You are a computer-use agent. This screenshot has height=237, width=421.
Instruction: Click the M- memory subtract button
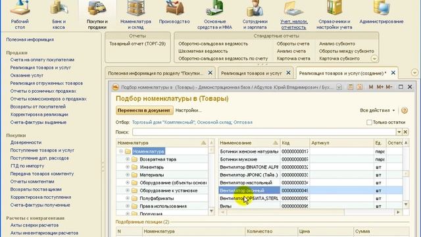(x=389, y=87)
